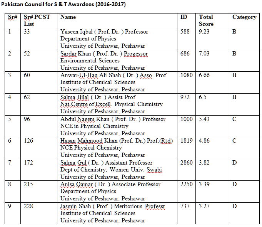Select the name 'Yaseen Iqbal ( Prof. Dr. ) Professor'
The image size is (262, 227).
[104, 32]
